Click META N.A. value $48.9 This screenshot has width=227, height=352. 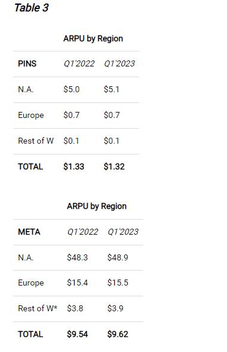(118, 257)
